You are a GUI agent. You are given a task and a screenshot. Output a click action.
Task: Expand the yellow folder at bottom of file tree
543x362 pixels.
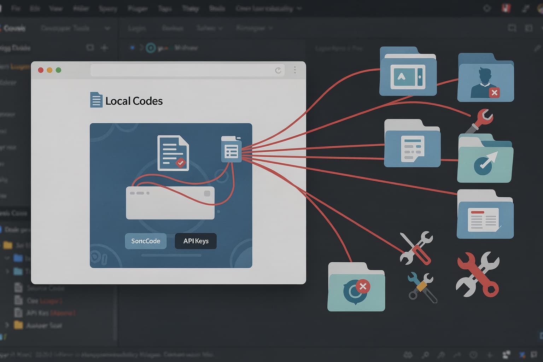(7, 325)
